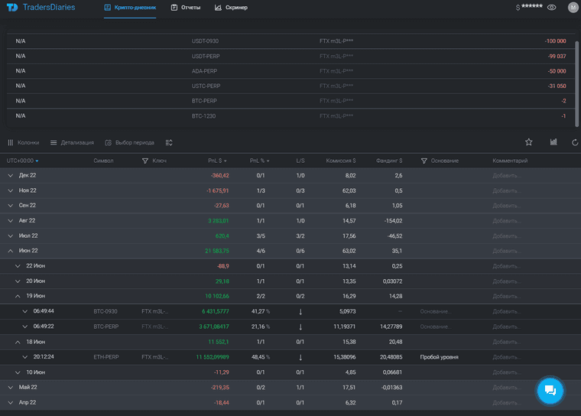Click the Комментарий column header

(x=510, y=161)
